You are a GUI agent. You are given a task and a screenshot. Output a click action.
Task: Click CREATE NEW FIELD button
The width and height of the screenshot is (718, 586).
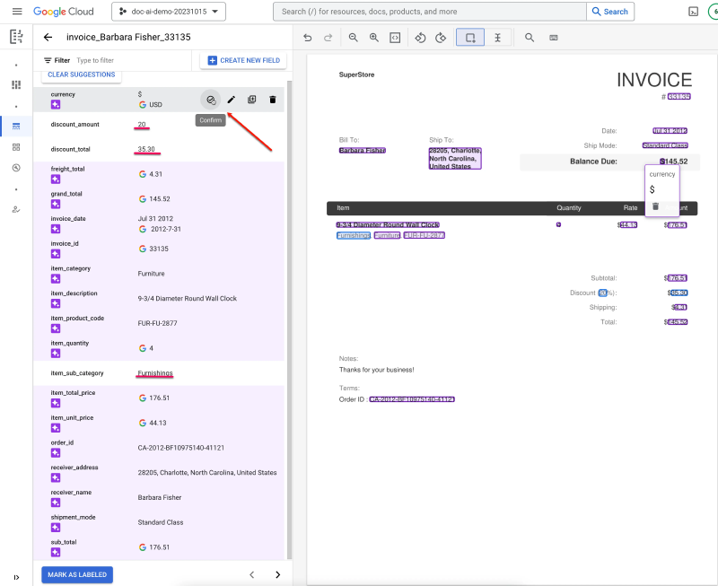point(243,60)
